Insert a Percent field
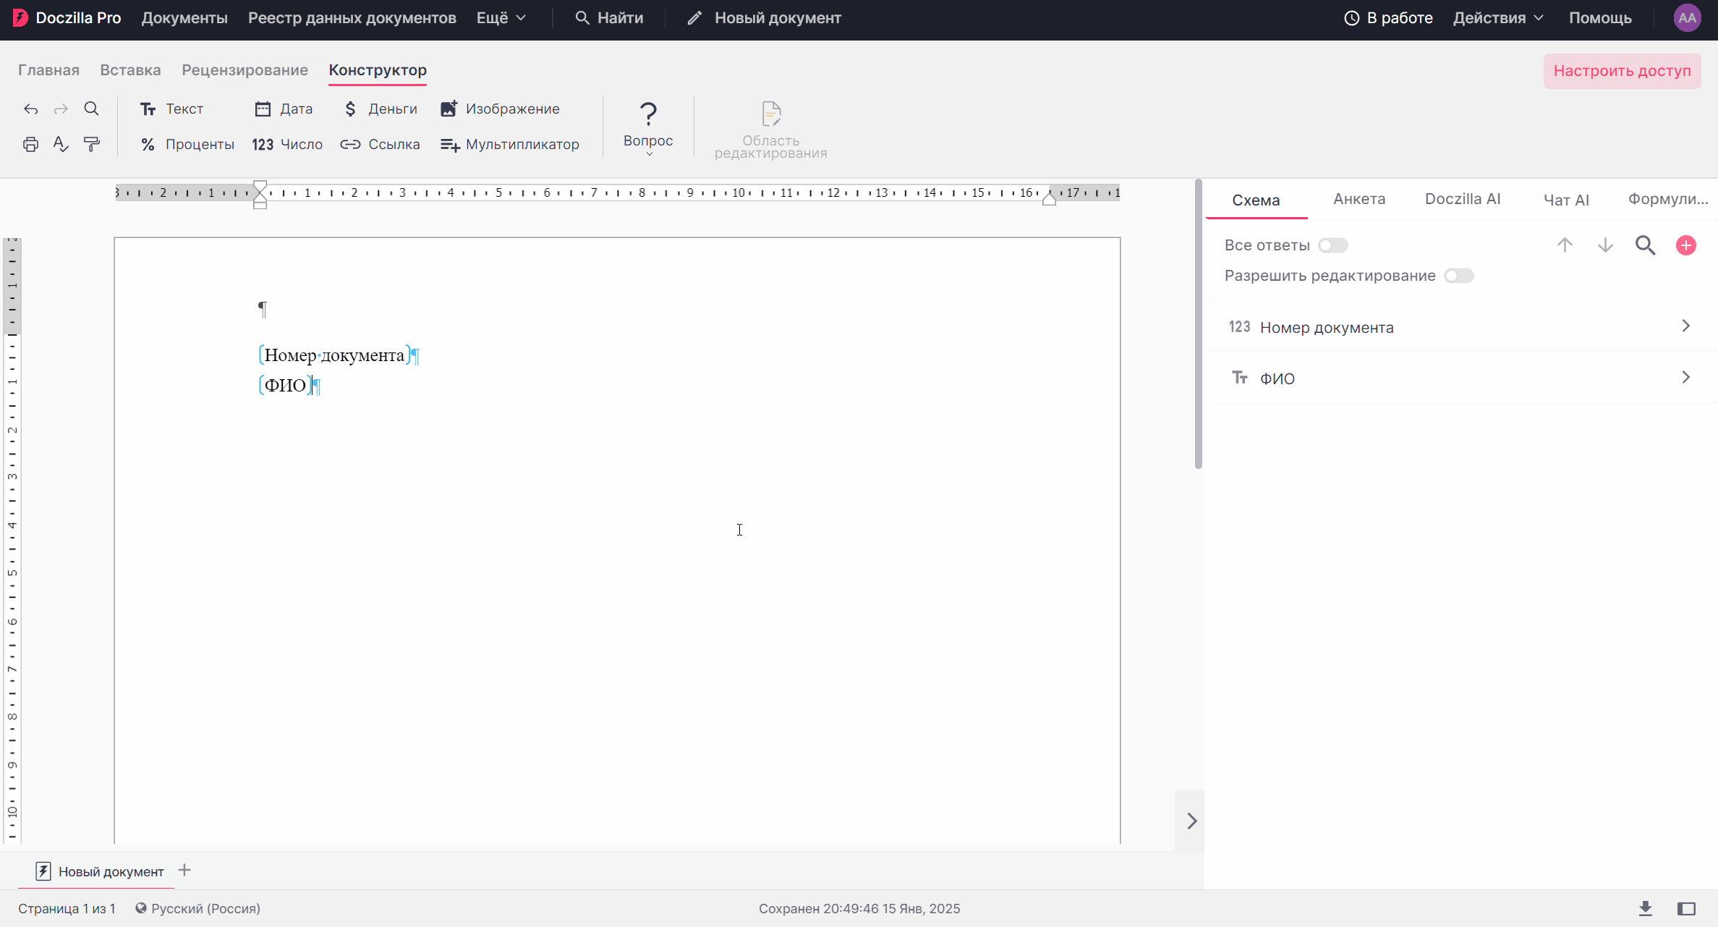This screenshot has width=1718, height=927. pyautogui.click(x=187, y=144)
